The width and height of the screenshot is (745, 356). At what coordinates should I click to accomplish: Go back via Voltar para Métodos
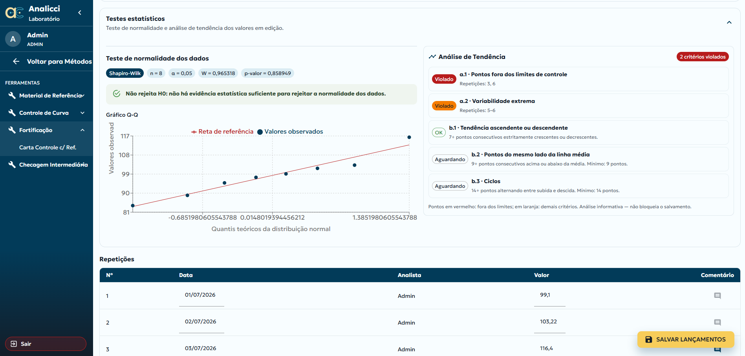pos(47,61)
